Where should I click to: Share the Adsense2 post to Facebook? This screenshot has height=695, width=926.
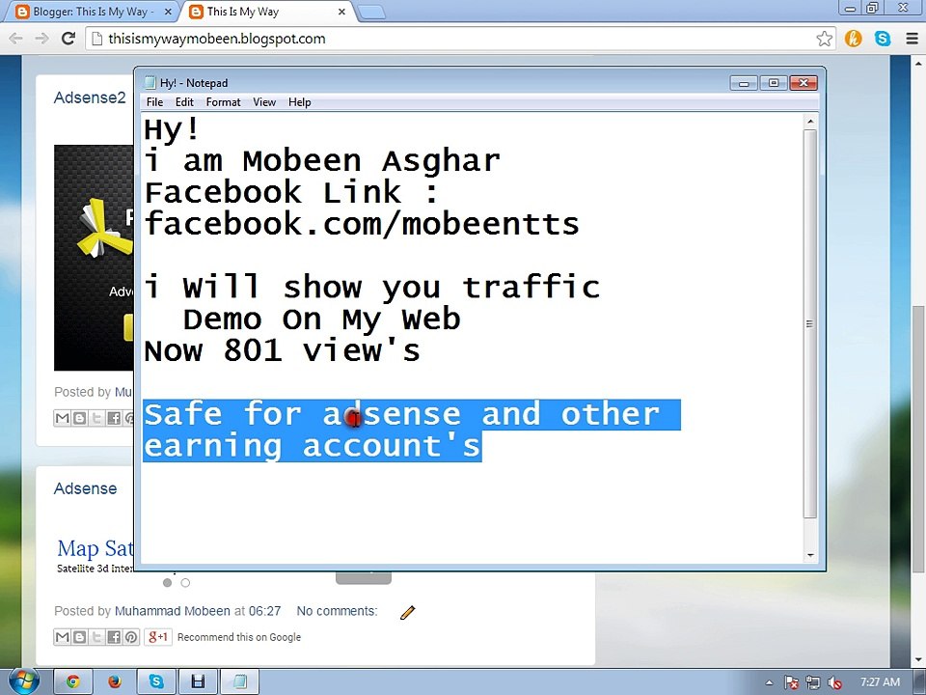[114, 418]
